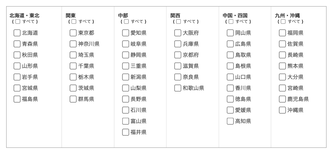The width and height of the screenshot is (333, 154).
Task: Check the 大阪府 option
Action: point(178,33)
